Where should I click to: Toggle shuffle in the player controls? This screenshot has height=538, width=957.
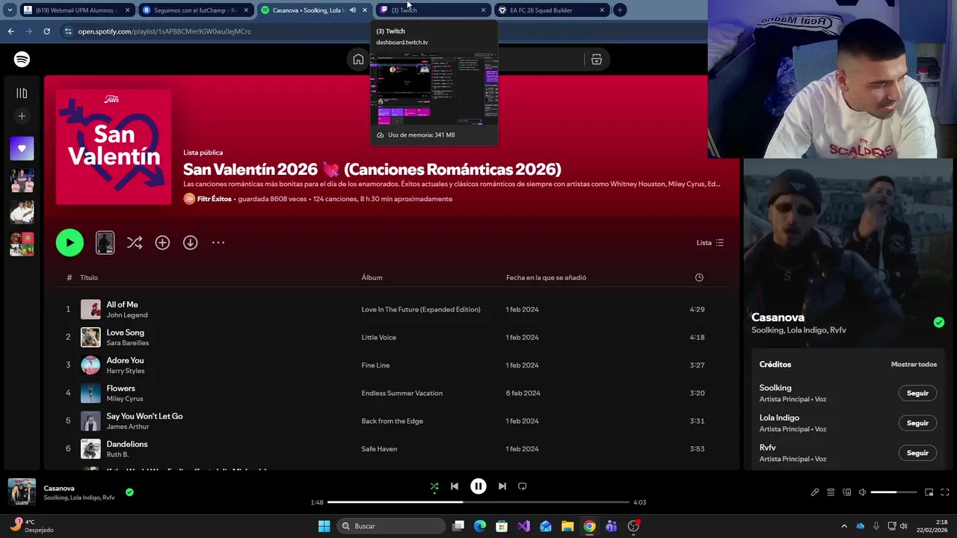pos(434,486)
